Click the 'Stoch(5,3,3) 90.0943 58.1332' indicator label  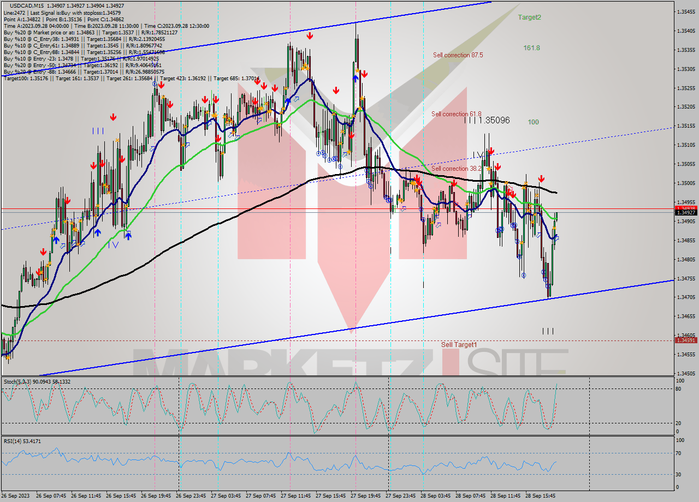coord(37,382)
